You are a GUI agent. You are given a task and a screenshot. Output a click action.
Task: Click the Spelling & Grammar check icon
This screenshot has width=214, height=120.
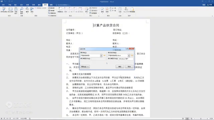pyautogui.click(x=4, y=10)
